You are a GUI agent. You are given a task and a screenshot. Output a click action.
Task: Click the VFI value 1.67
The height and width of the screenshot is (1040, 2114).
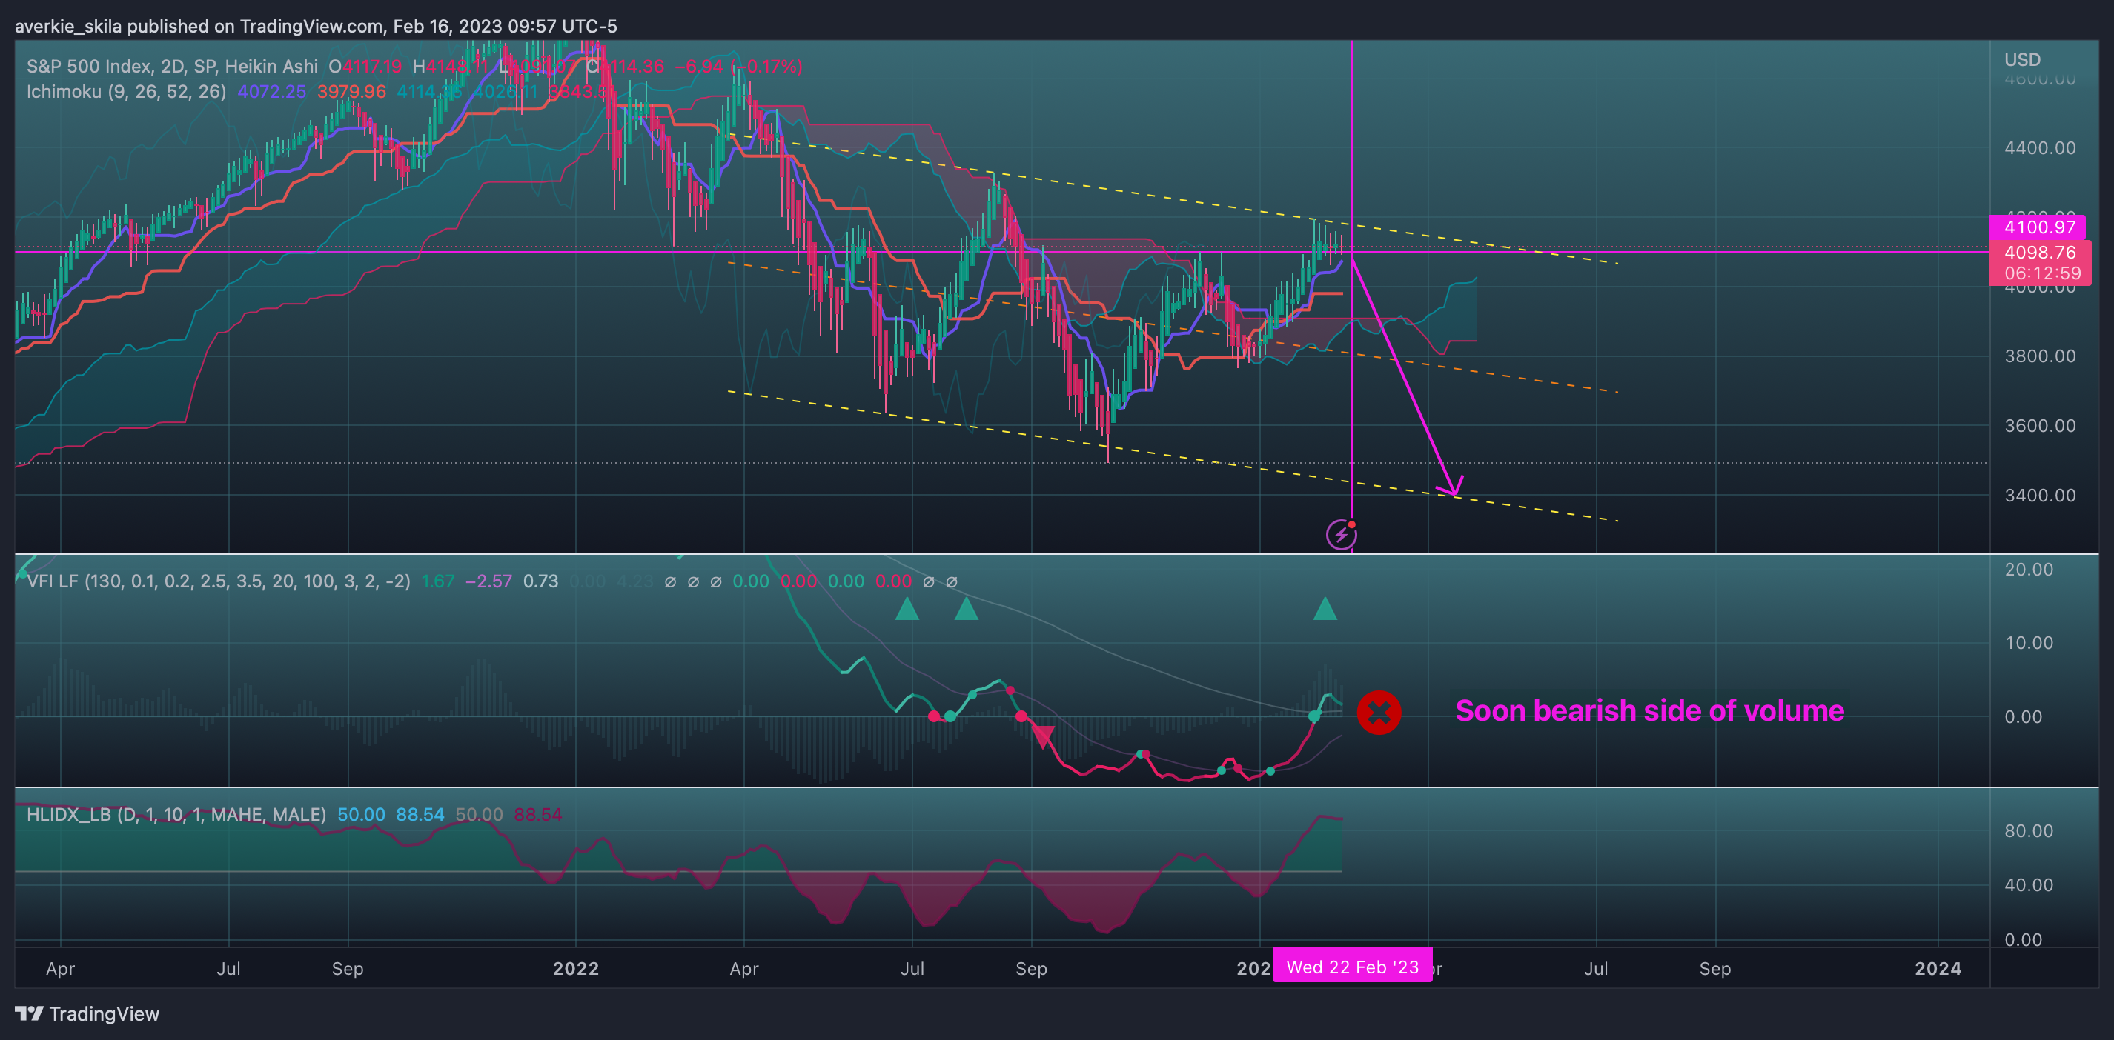click(x=437, y=581)
